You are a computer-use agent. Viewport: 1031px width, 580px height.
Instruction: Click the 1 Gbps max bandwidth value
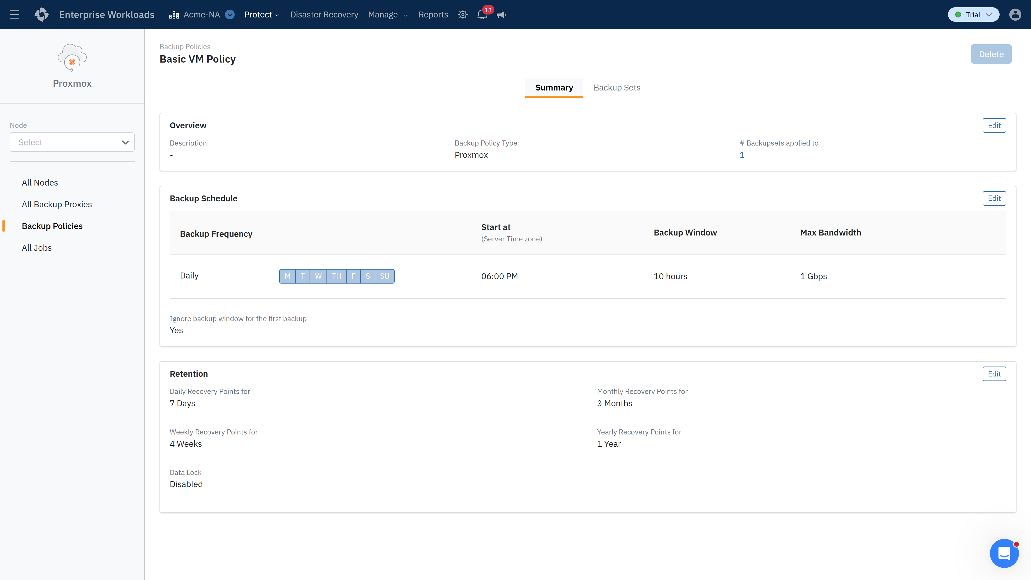tap(813, 276)
